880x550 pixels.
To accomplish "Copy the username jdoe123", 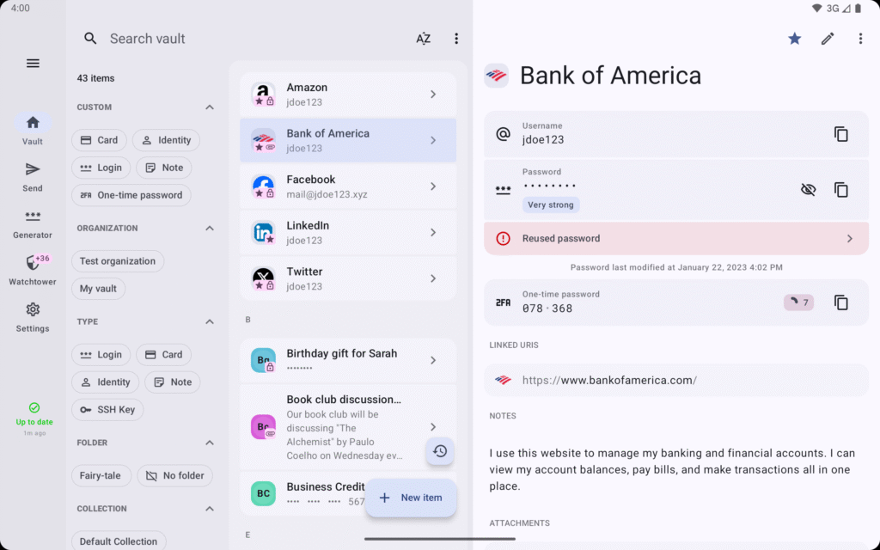I will (x=840, y=134).
